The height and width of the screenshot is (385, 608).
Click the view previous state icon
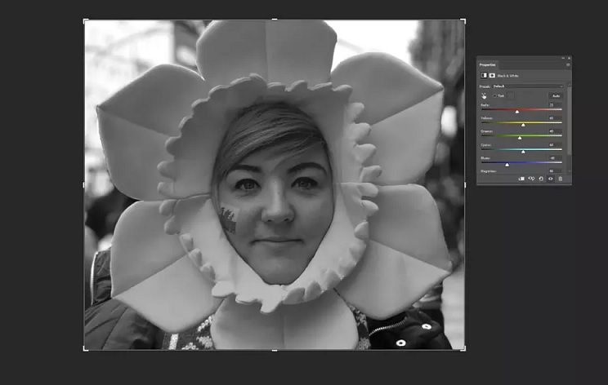pos(531,178)
